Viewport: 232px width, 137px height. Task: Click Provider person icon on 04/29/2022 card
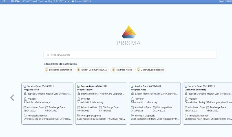pos(132,99)
